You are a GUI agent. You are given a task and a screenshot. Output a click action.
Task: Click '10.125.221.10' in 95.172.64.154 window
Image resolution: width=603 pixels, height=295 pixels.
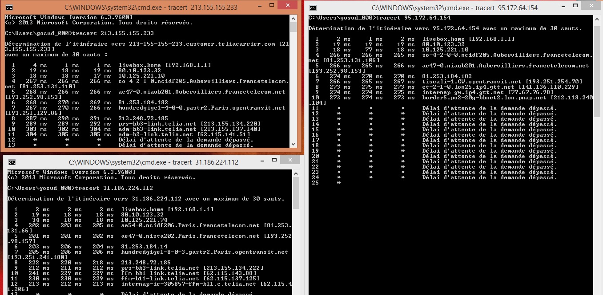(445, 50)
